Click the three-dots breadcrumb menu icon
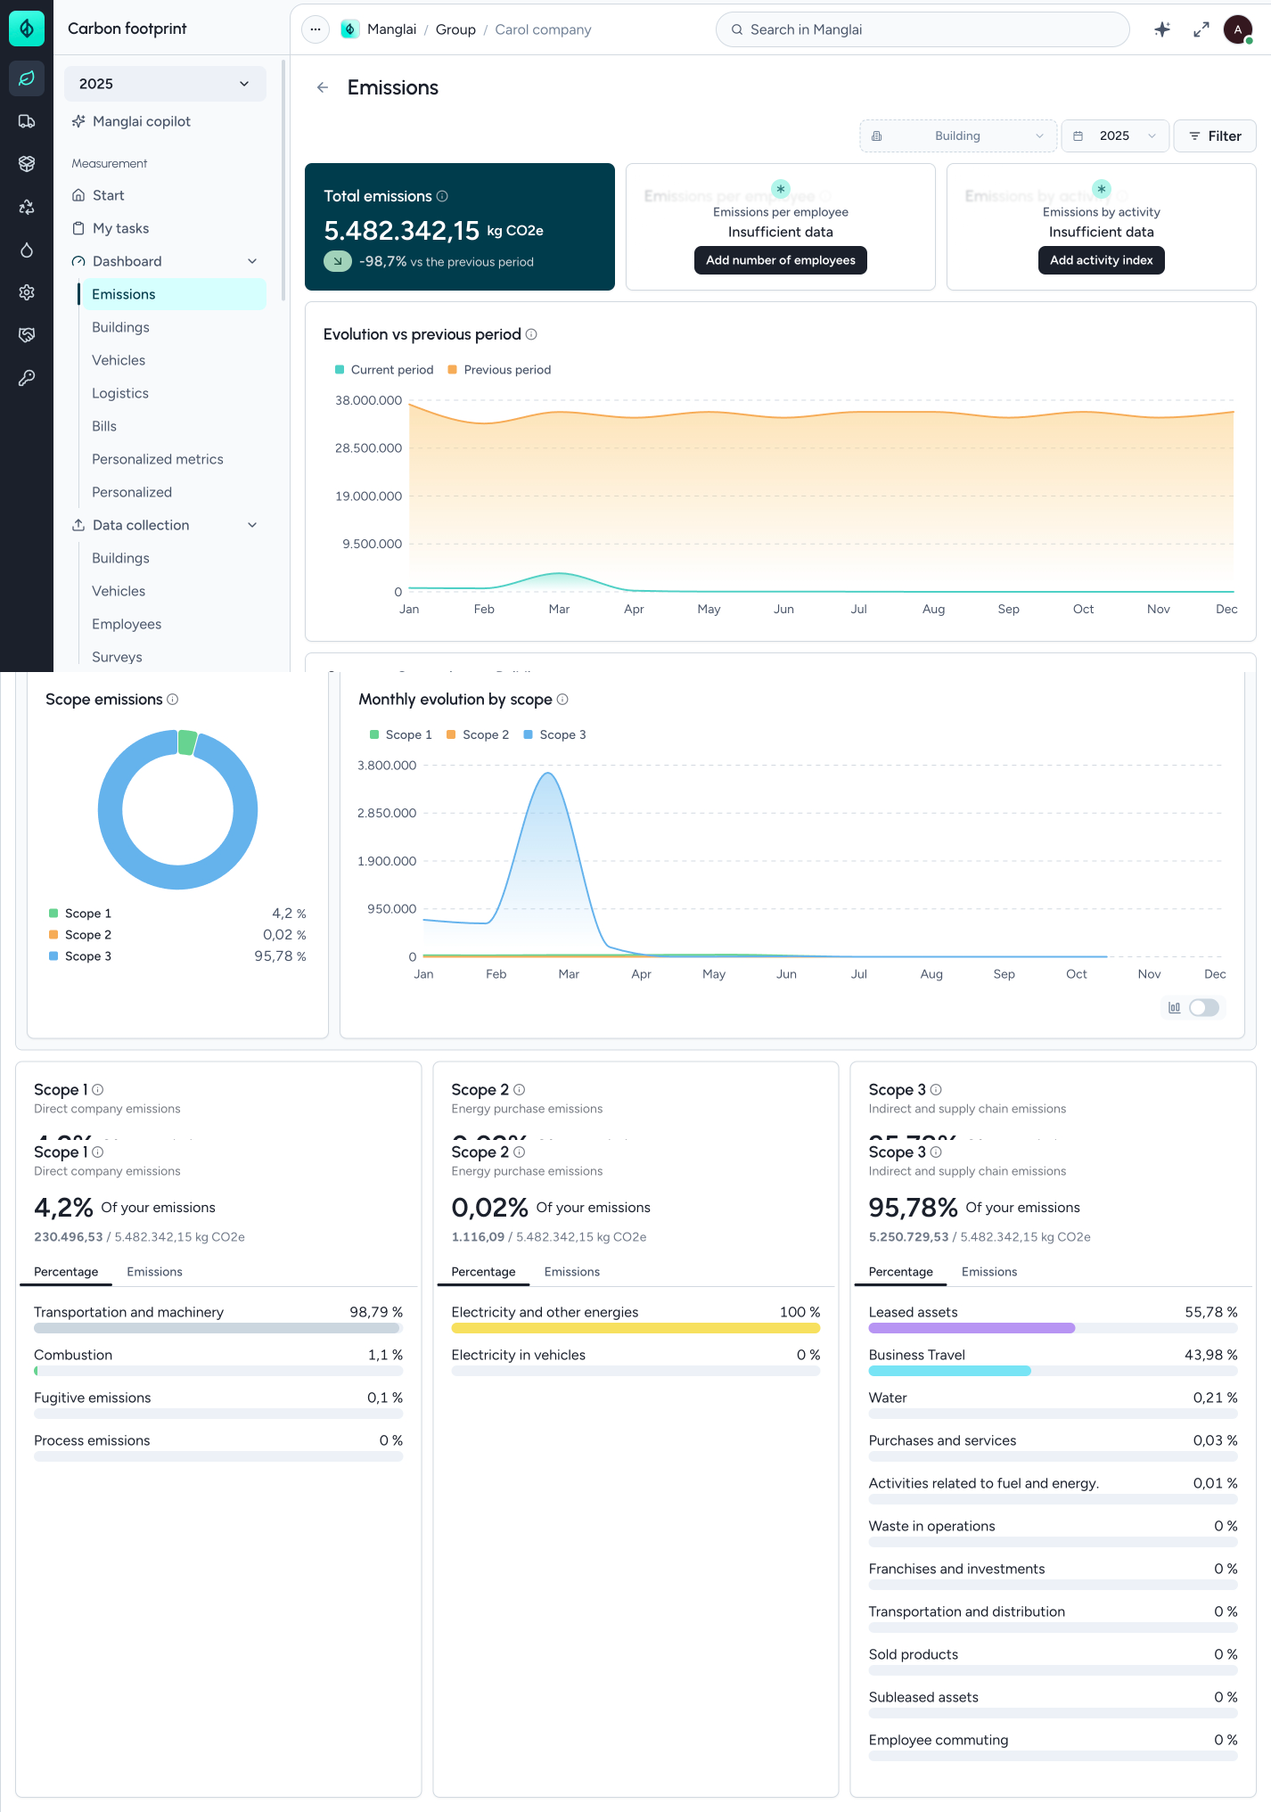The image size is (1271, 1812). pos(316,29)
